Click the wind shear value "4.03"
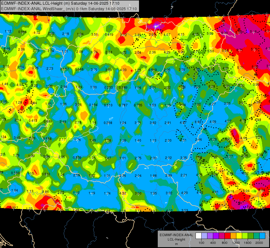Image resolution: width=270 pixels, height=248 pixels. point(20,85)
